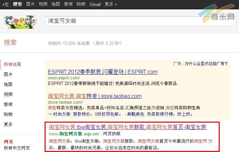
Task: Go to 图片 in the top navigation bar
Action: tap(30, 4)
